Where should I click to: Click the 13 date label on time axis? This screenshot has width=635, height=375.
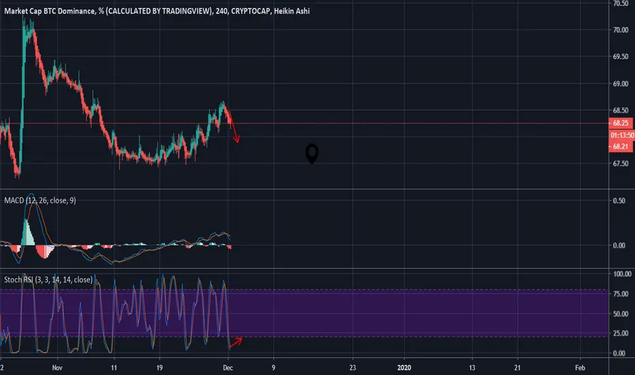click(471, 367)
